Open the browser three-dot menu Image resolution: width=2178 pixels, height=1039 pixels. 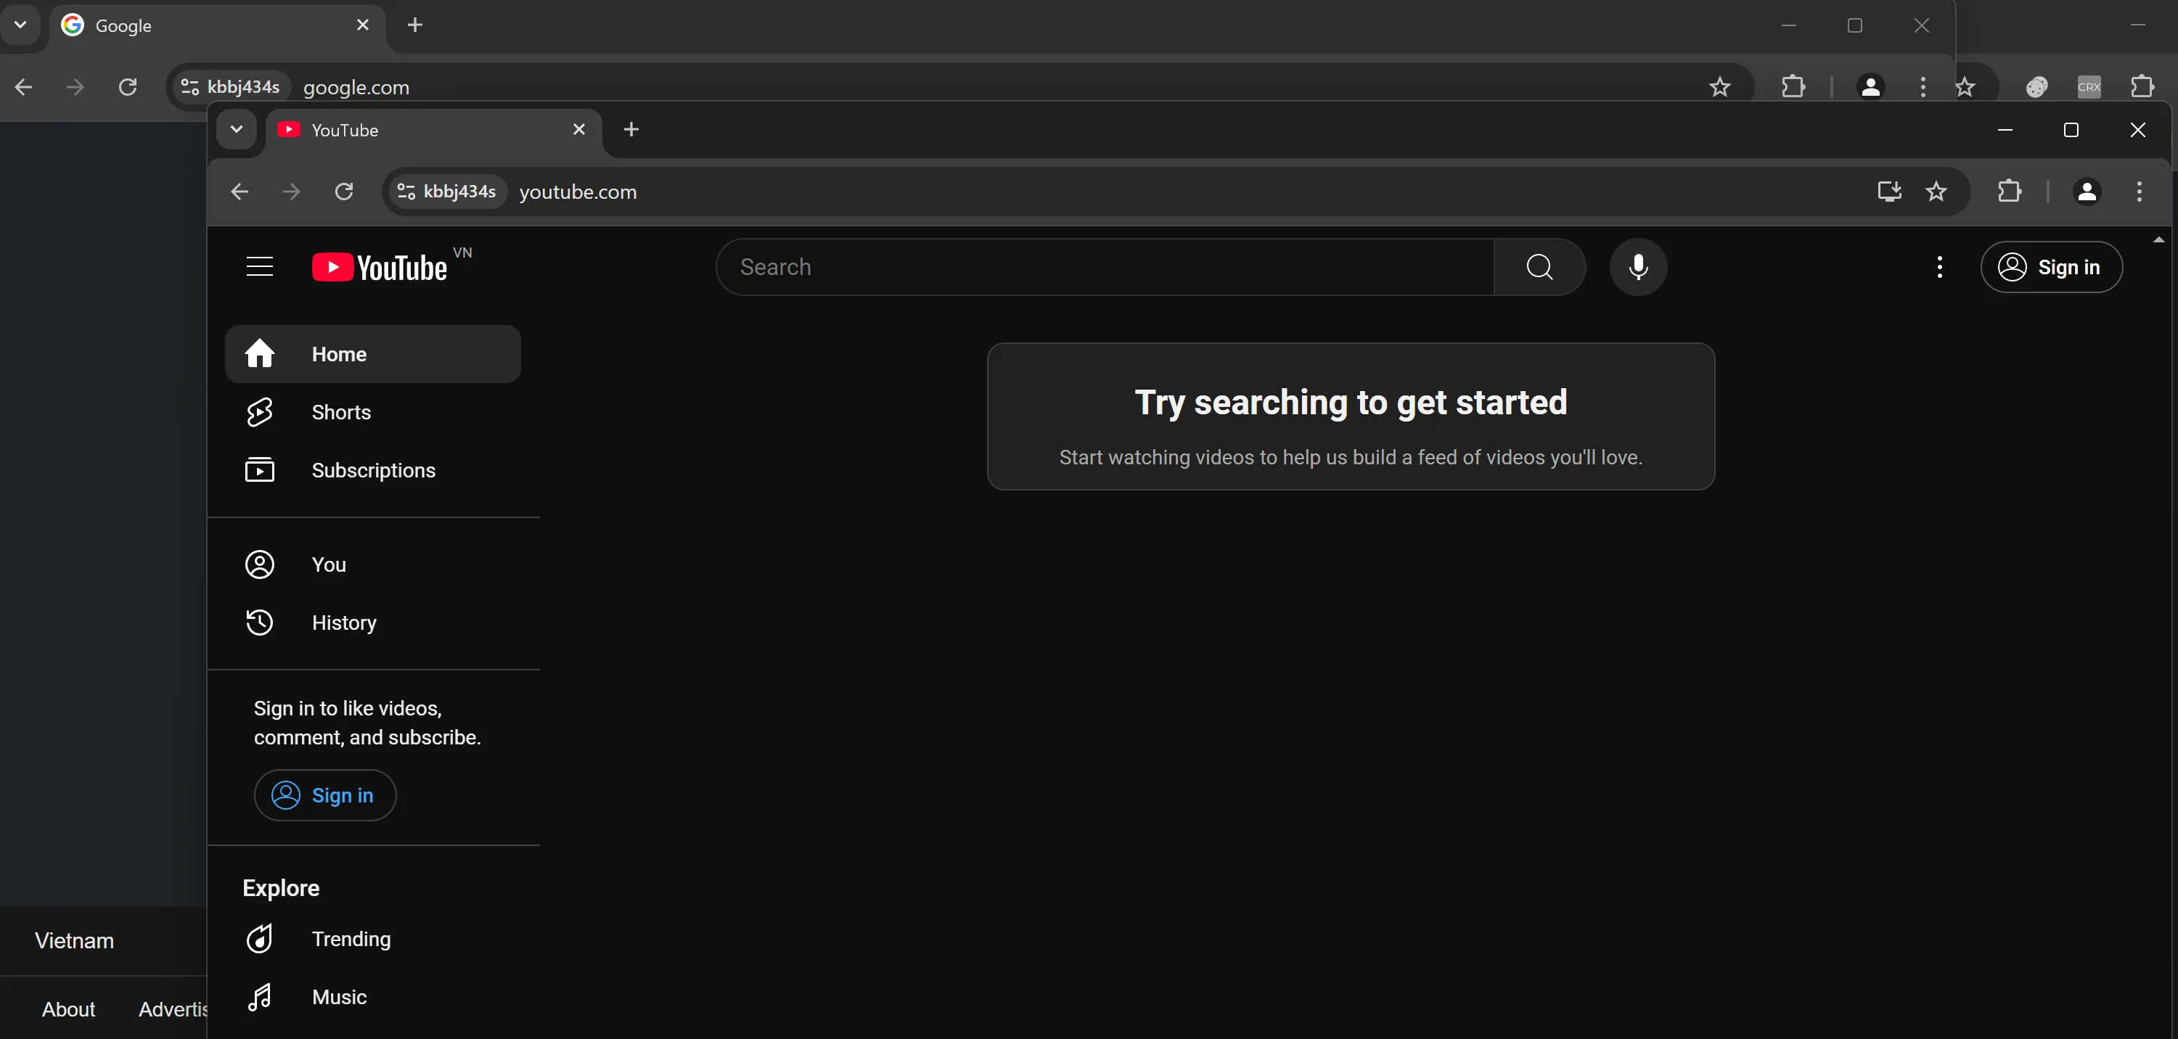click(x=2140, y=191)
